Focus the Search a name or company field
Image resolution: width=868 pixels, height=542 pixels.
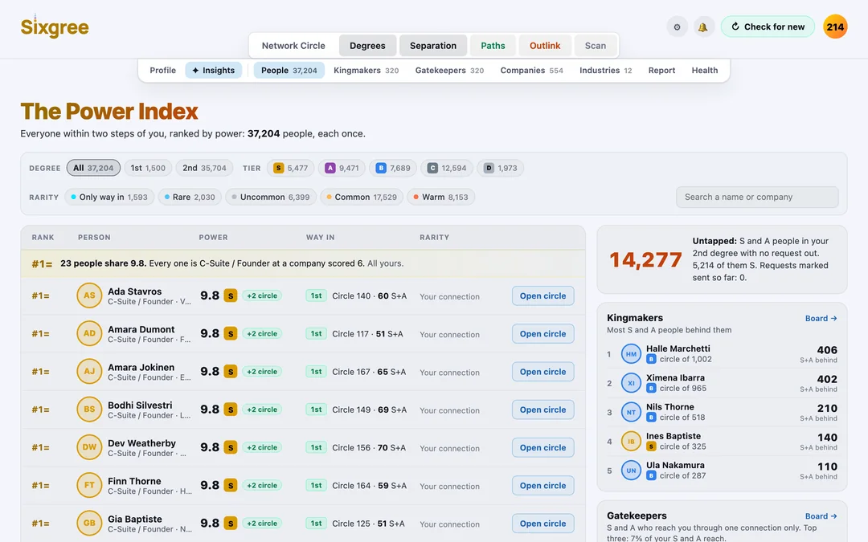757,197
